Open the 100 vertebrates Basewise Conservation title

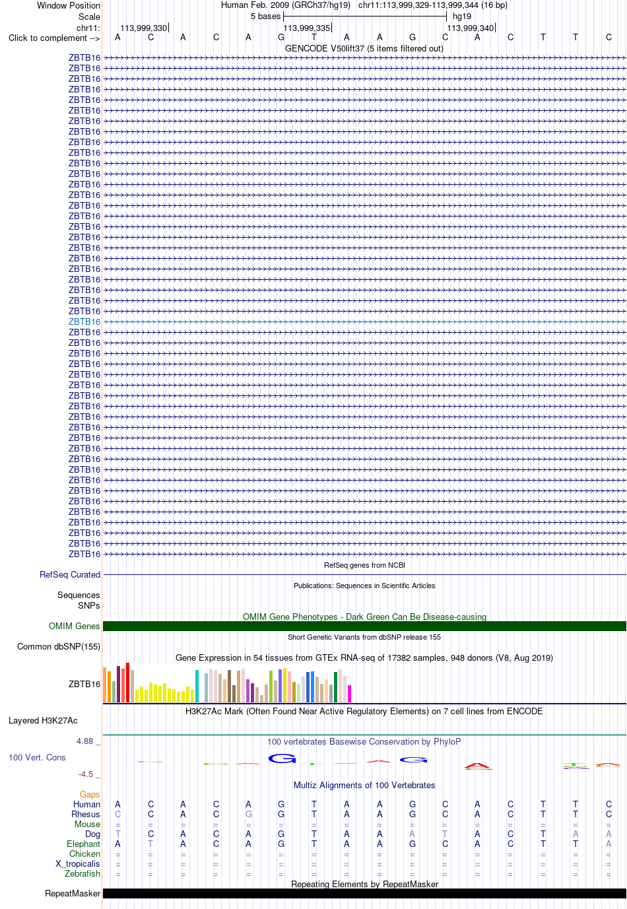[x=364, y=742]
